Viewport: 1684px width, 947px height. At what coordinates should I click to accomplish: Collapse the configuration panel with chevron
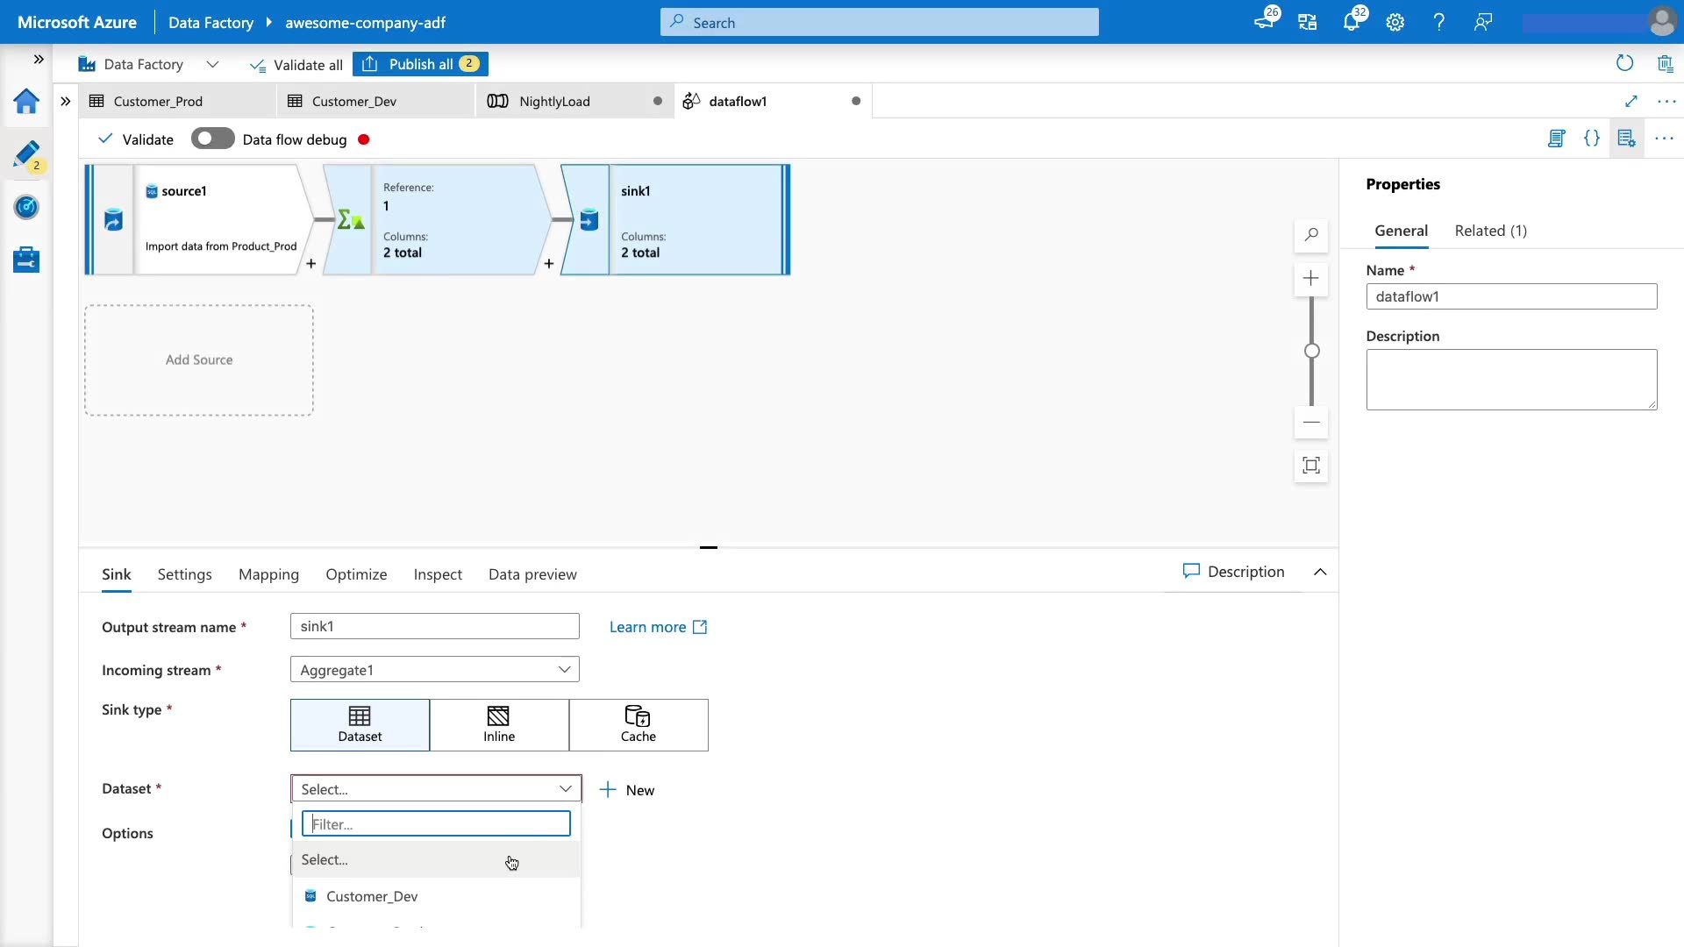click(1320, 572)
